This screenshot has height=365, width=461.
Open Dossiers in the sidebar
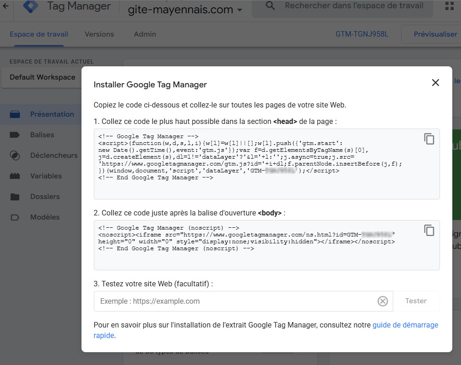(x=45, y=197)
